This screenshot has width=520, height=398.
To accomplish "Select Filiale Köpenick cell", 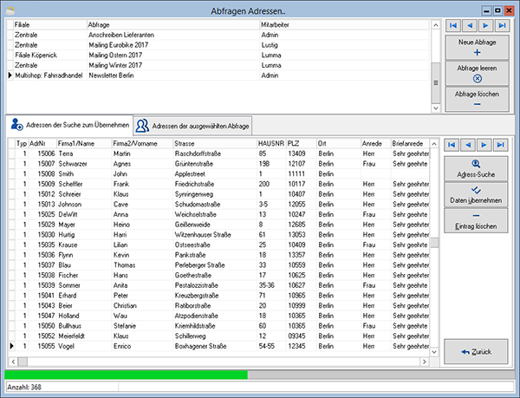I will click(x=49, y=55).
